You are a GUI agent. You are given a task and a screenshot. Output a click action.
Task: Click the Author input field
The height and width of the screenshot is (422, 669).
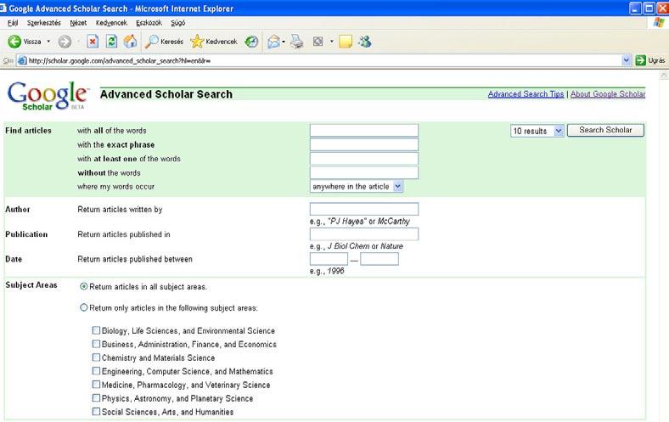(x=364, y=209)
